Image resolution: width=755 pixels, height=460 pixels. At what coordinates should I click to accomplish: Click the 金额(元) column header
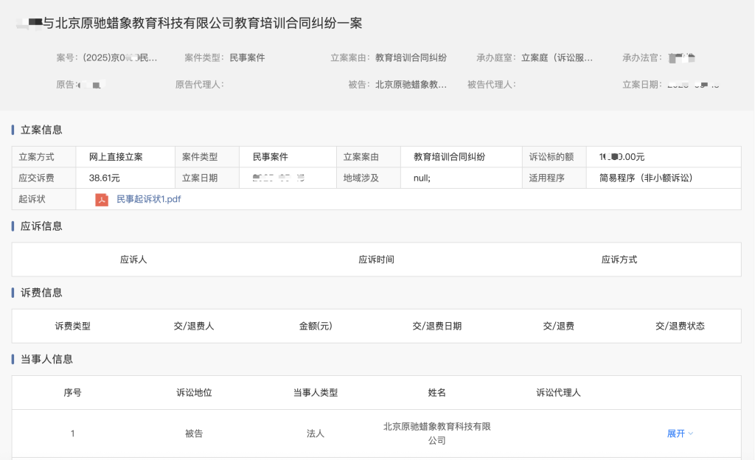[x=316, y=327]
